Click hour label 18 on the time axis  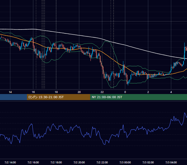56,92
